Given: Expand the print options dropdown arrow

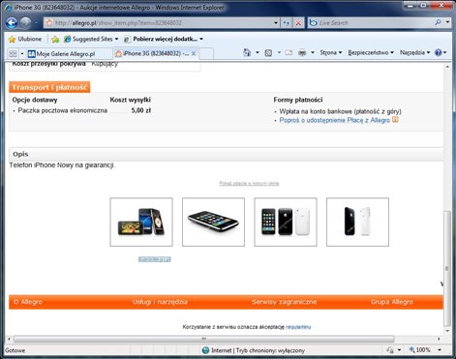Looking at the screenshot, I should (x=313, y=52).
